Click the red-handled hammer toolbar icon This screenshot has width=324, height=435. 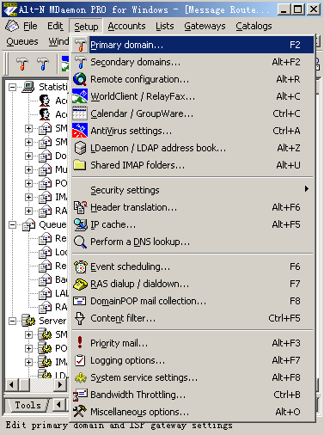click(x=22, y=64)
